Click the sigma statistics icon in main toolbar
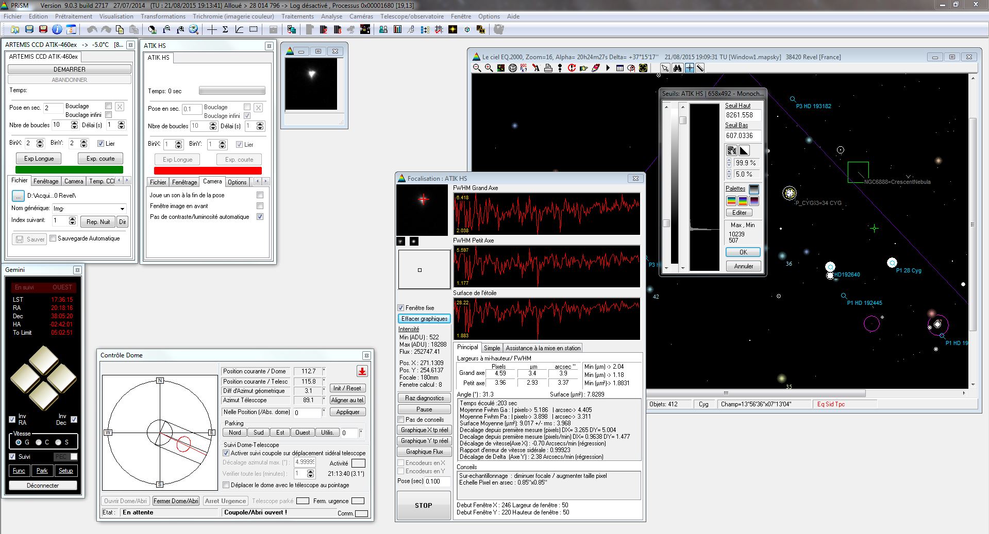Screen dimensions: 989x534 tap(225, 29)
